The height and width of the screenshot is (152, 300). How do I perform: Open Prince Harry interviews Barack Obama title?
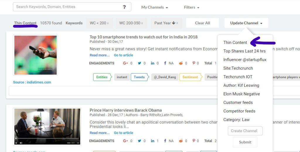[x=125, y=110]
